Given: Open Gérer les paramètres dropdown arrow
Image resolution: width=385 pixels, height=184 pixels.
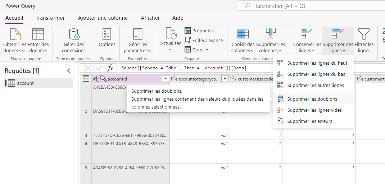Looking at the screenshot, I should click(149, 51).
